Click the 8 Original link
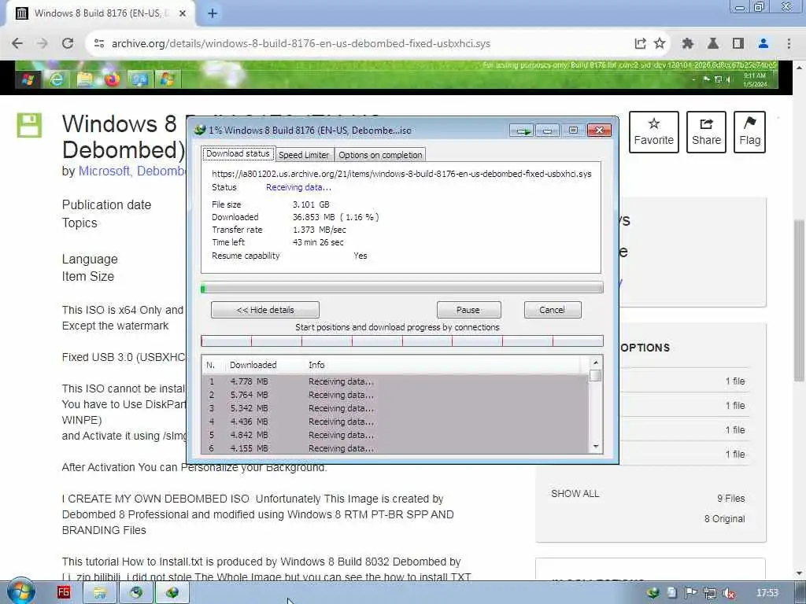This screenshot has width=806, height=604. point(724,519)
